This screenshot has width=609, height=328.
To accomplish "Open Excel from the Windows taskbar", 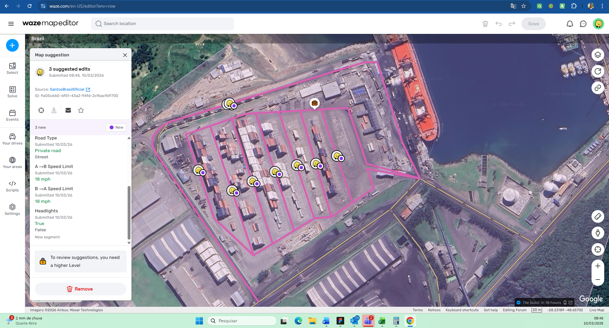I will pyautogui.click(x=382, y=321).
